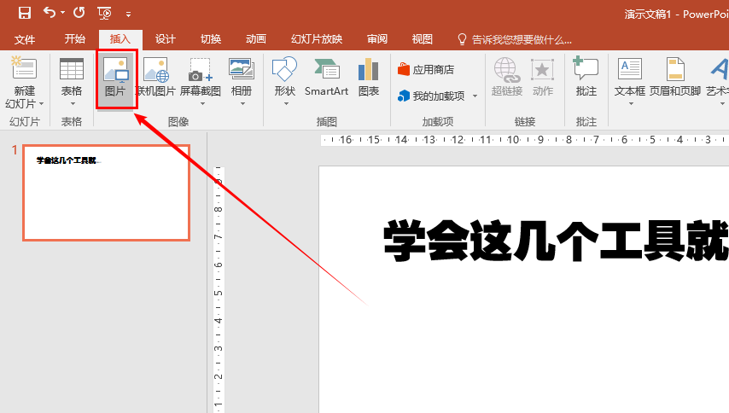
Task: Switch to the 设计 tab
Action: (165, 39)
